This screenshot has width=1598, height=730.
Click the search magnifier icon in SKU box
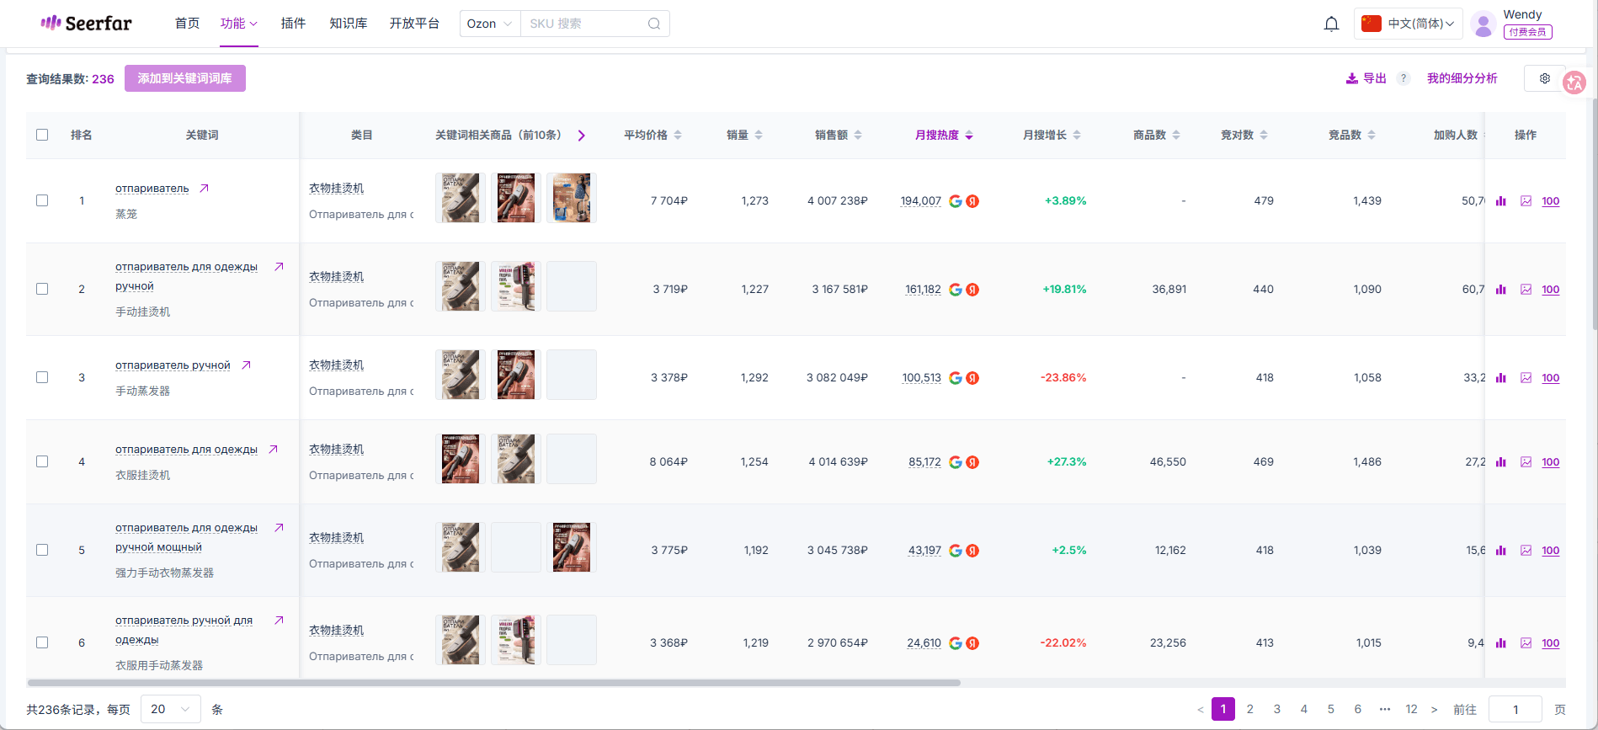coord(653,24)
